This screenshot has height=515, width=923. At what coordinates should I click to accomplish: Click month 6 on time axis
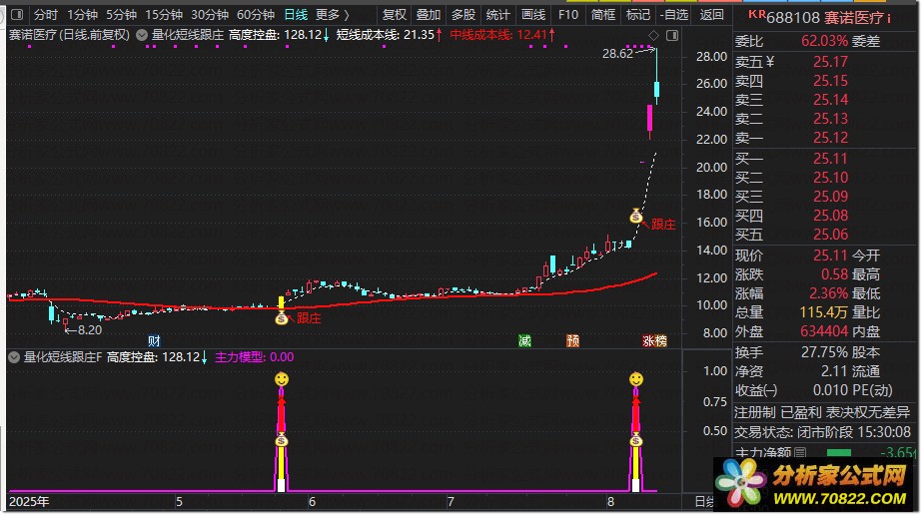tap(312, 502)
